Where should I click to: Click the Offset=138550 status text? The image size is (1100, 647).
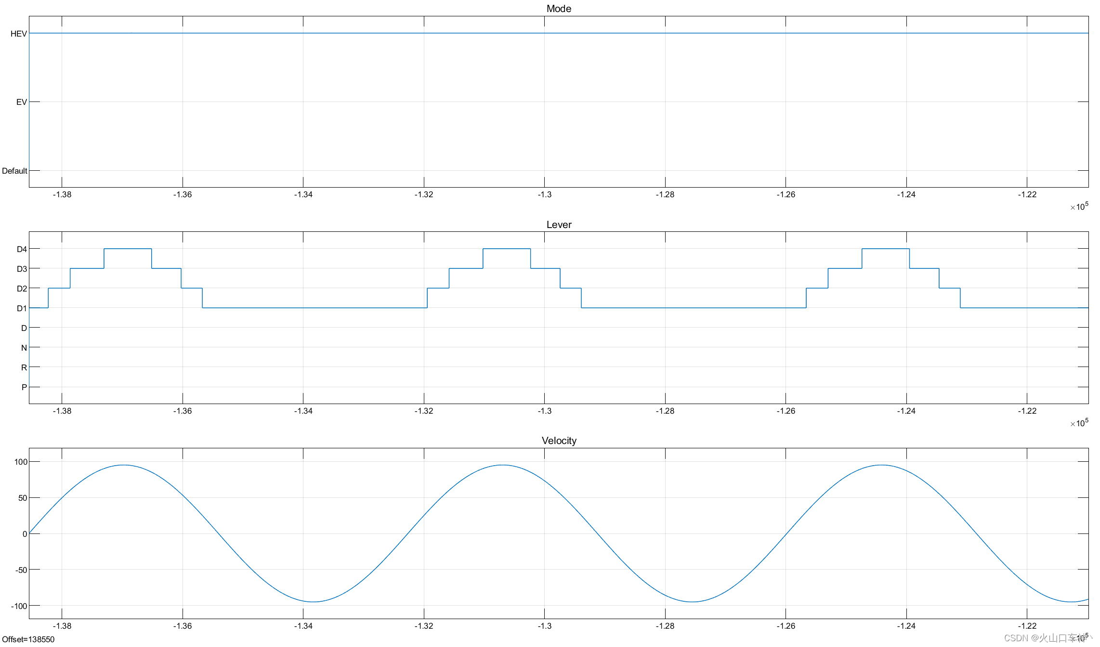pyautogui.click(x=28, y=639)
